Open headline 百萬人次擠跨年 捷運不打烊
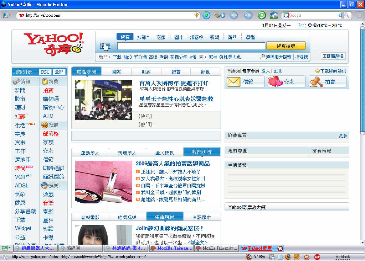Viewport: 365px width, 261px height. click(x=174, y=83)
